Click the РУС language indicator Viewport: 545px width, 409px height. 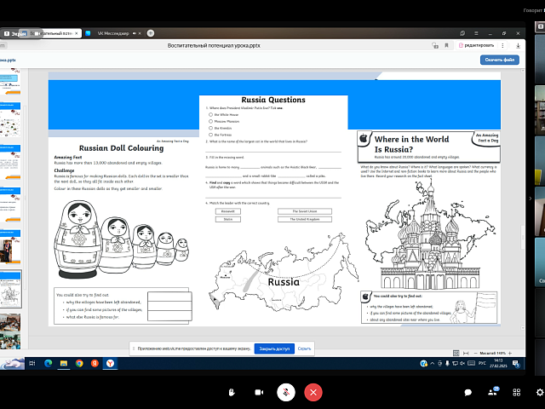482,363
